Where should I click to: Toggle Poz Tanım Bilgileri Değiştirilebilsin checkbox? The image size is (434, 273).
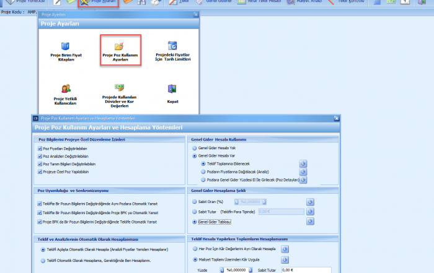pos(40,165)
